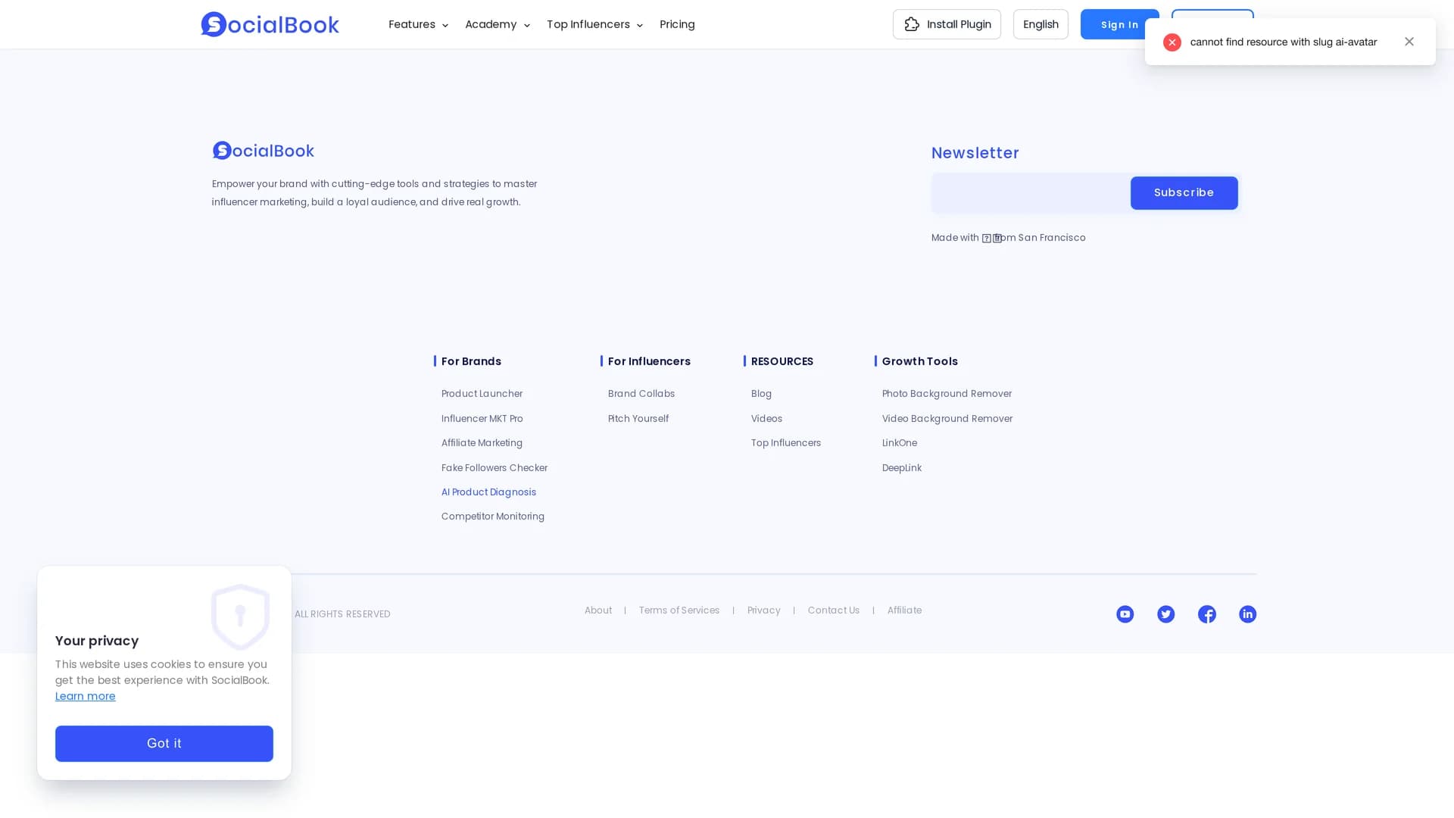Click the RESOURCES heading
Image resolution: width=1454 pixels, height=818 pixels.
782,361
